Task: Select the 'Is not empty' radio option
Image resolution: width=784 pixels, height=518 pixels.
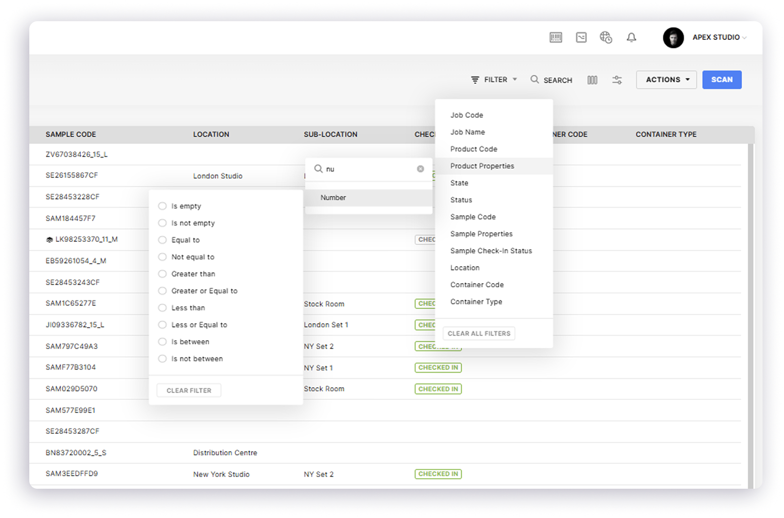Action: (162, 223)
